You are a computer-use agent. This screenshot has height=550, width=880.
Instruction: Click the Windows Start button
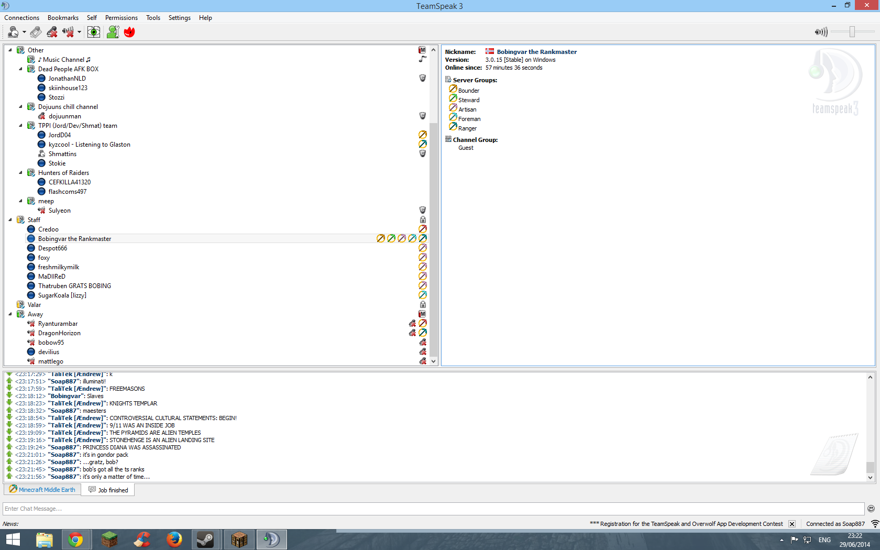(13, 540)
